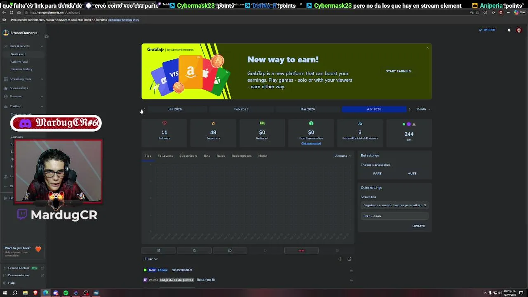Click the StreamElements rocket logo
Viewport: 528px width, 297px height.
pyautogui.click(x=6, y=33)
